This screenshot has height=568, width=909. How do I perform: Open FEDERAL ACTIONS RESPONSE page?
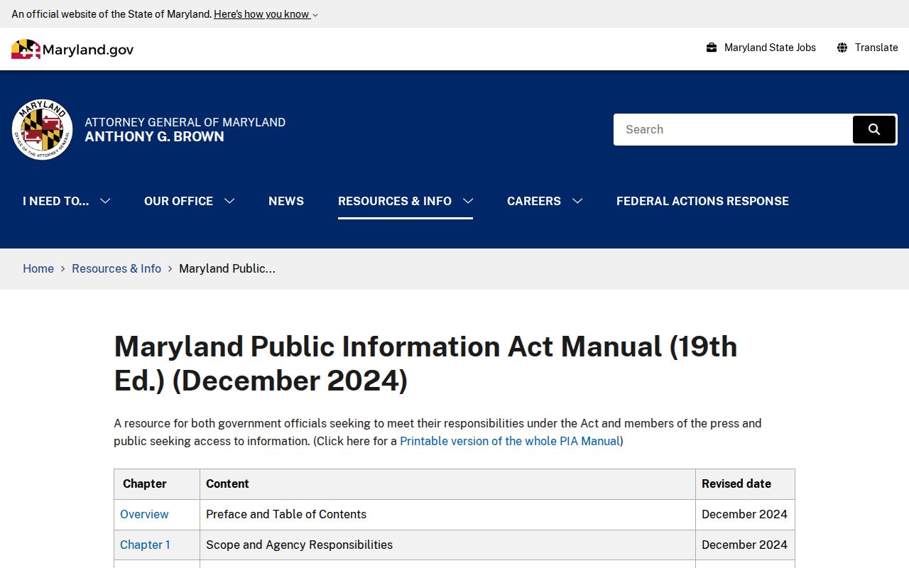tap(702, 201)
